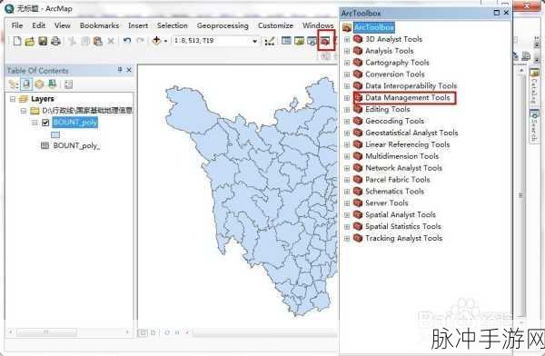This screenshot has width=545, height=356.
Task: Undo the last action
Action: point(127,41)
